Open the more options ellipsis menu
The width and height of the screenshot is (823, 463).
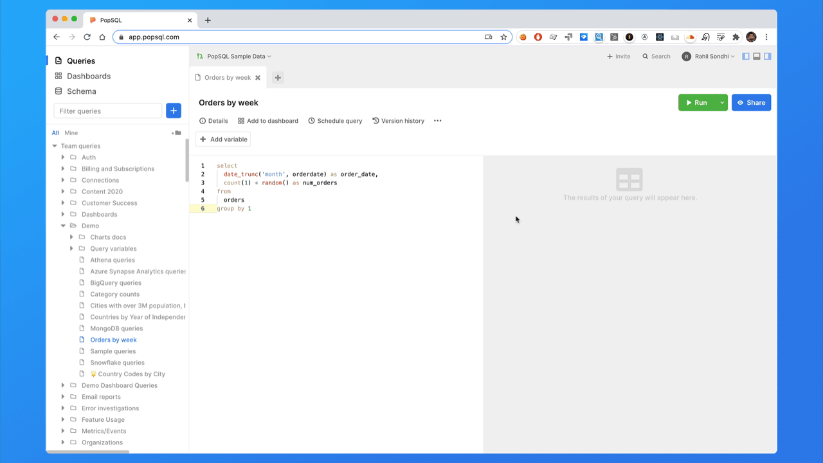click(x=438, y=121)
